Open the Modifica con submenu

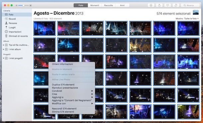click(72, 103)
